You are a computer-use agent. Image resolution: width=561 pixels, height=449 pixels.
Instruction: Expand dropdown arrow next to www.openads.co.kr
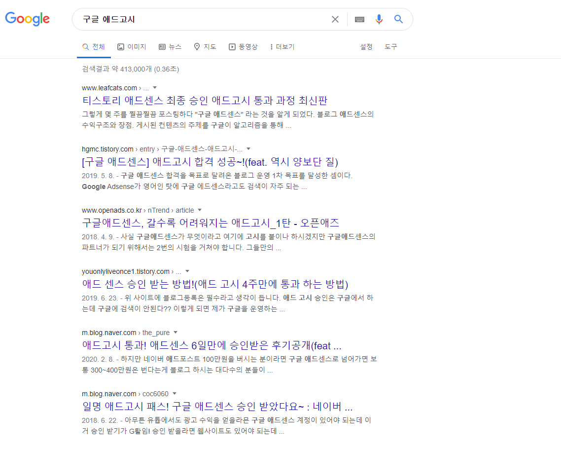(200, 210)
